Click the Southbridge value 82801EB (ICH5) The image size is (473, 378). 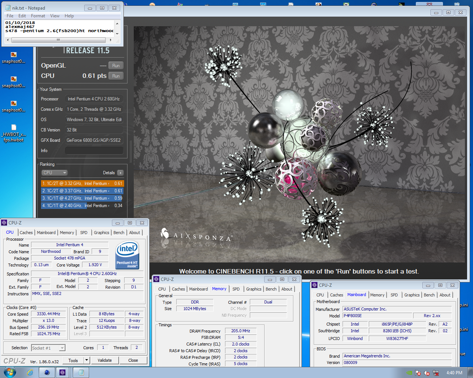click(397, 331)
